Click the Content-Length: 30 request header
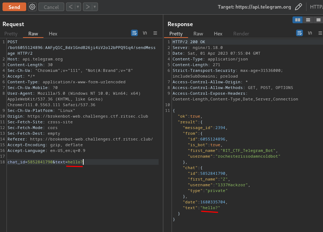The height and width of the screenshot is (232, 323). pyautogui.click(x=30, y=65)
